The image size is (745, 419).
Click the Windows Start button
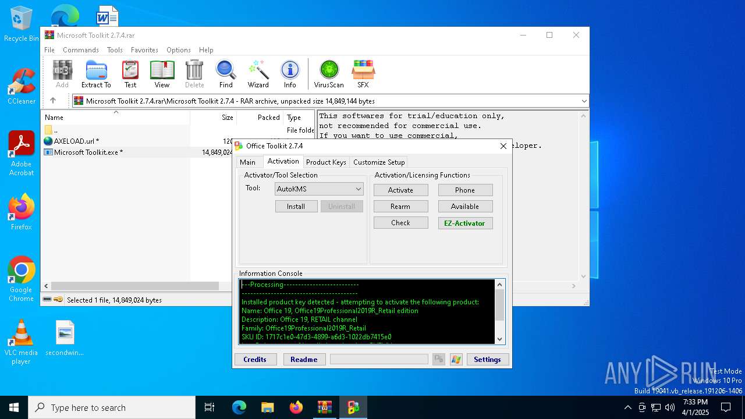tap(14, 407)
